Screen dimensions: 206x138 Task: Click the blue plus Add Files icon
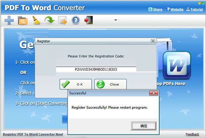(9, 20)
